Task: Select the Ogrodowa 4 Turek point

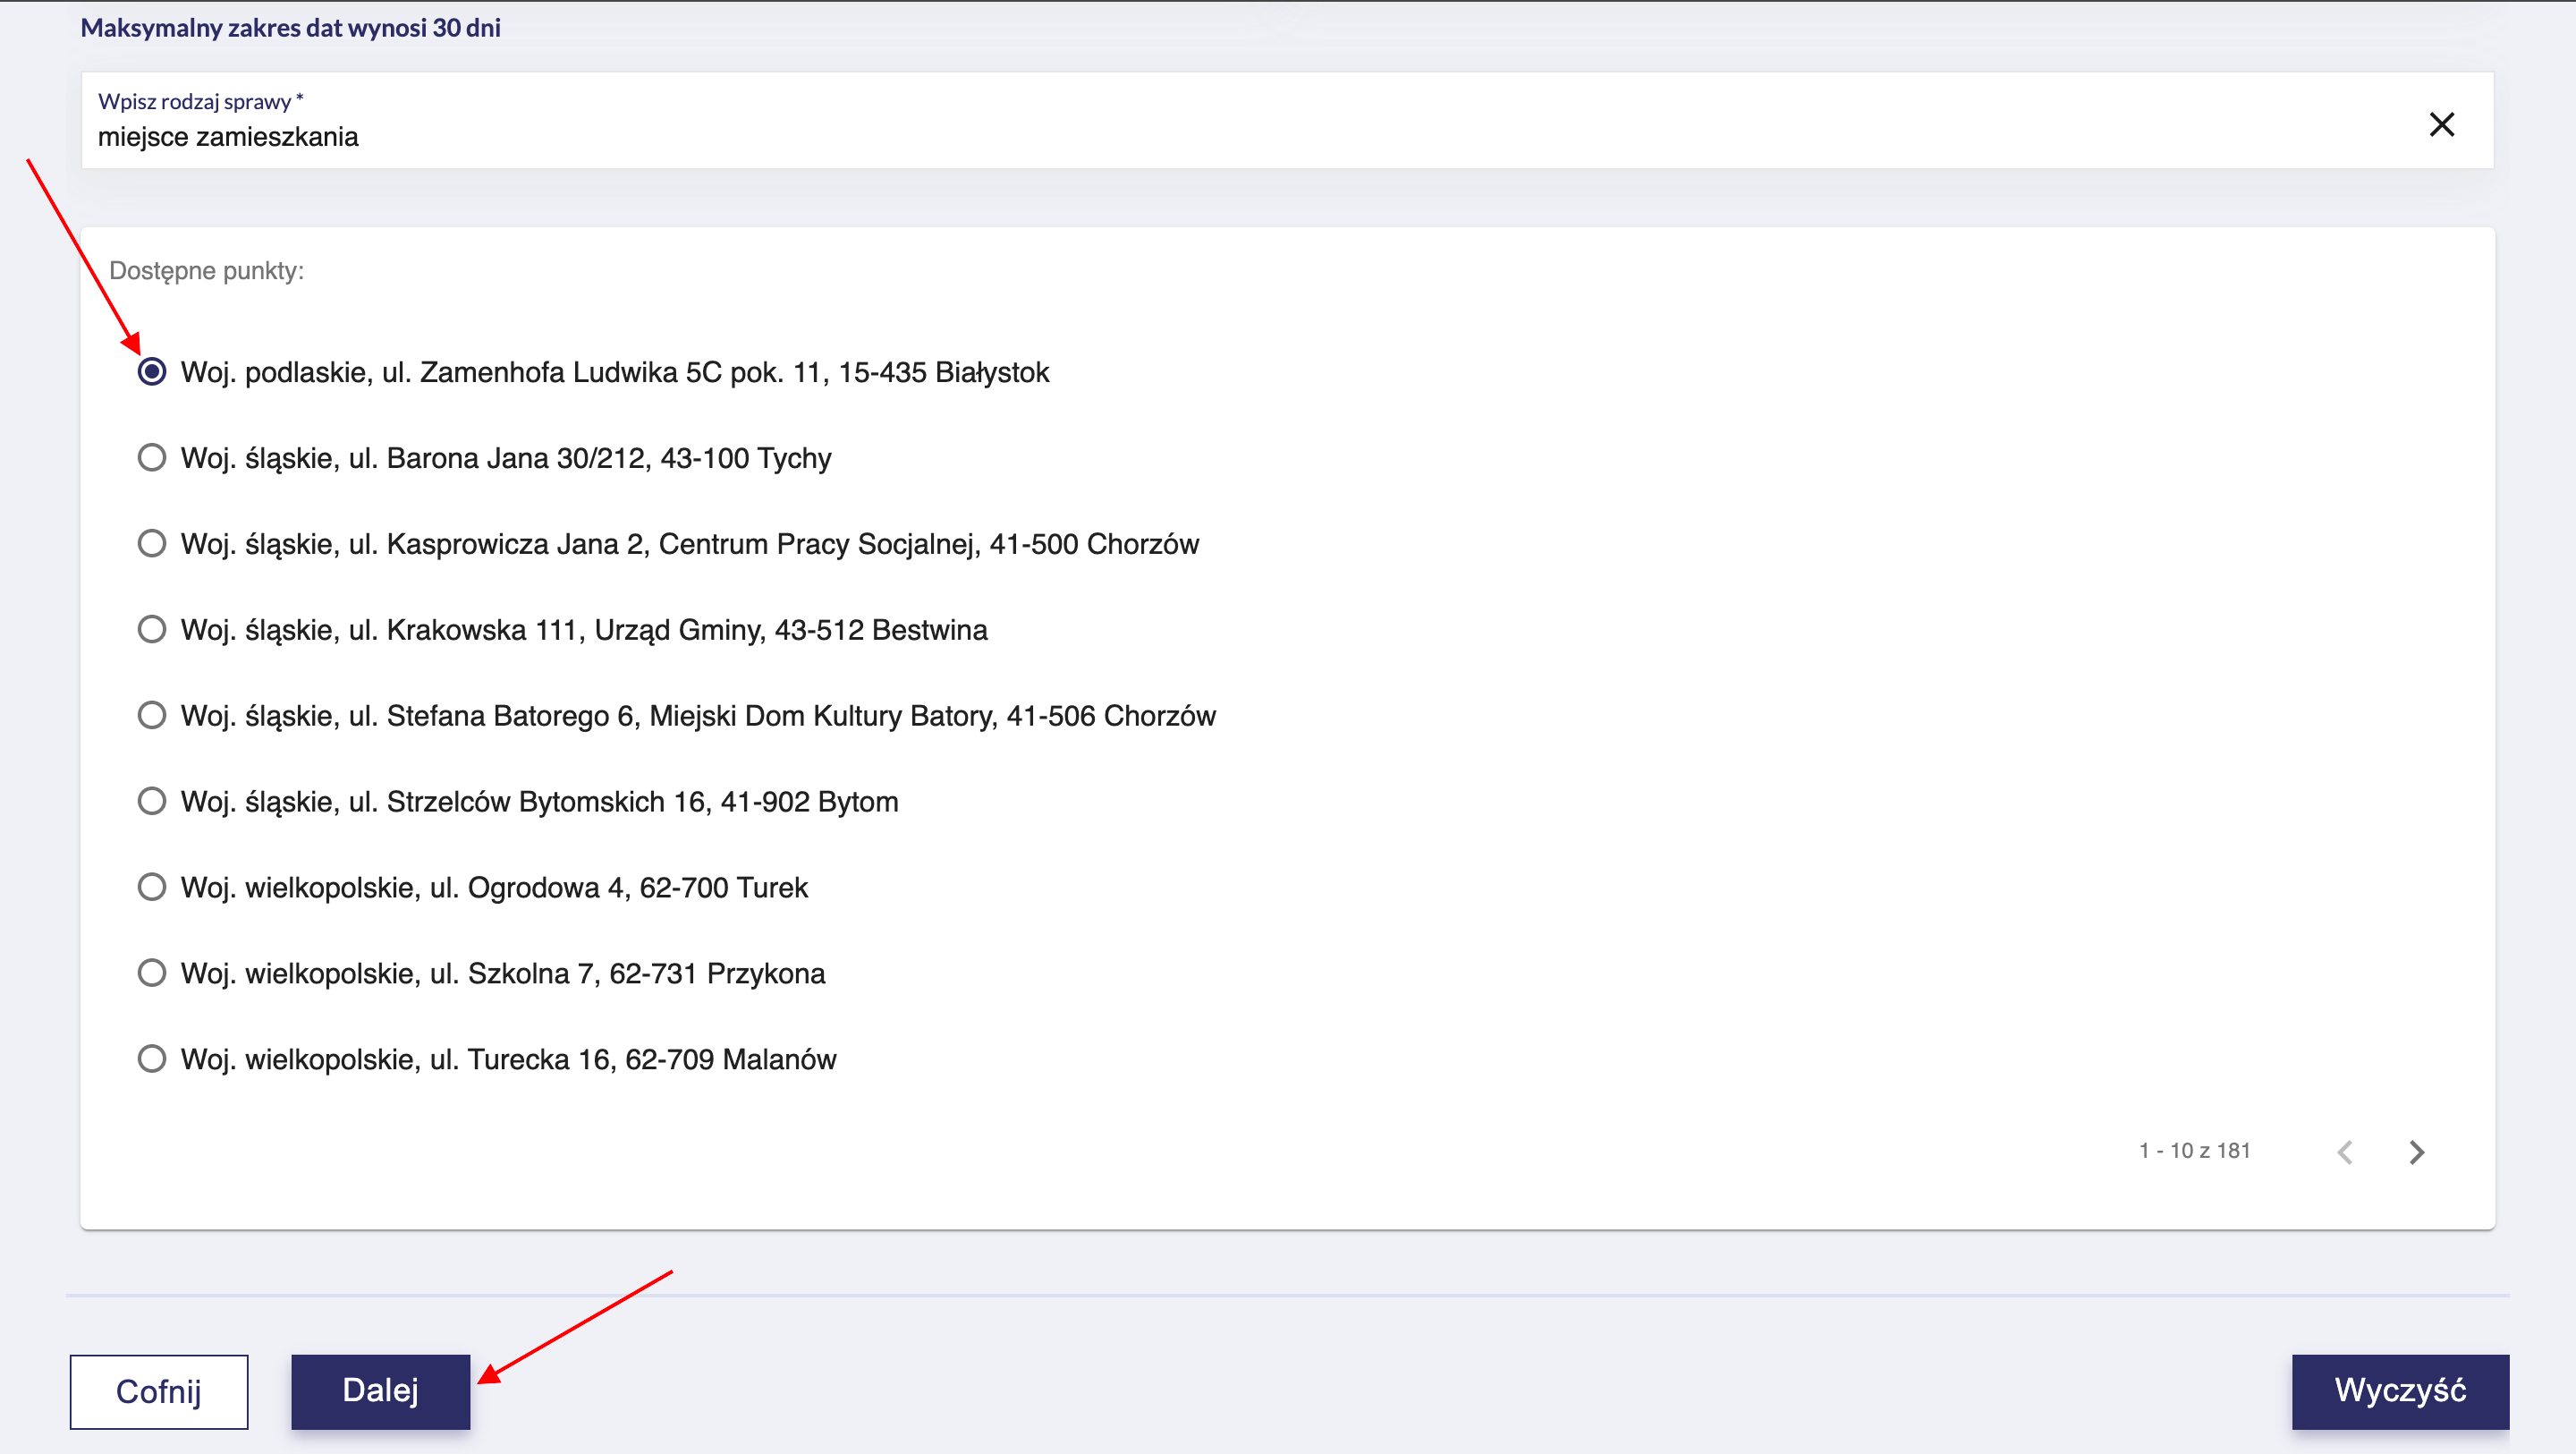Action: (x=152, y=888)
